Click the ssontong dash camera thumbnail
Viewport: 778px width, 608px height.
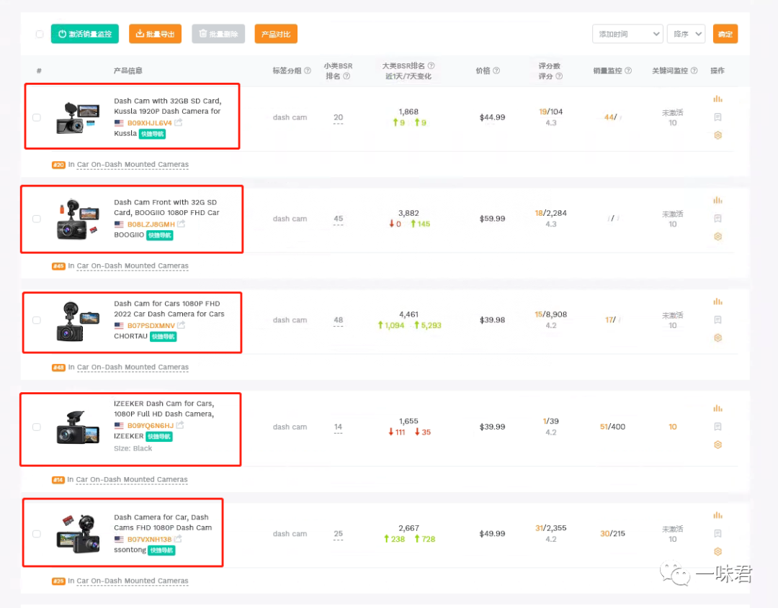78,534
